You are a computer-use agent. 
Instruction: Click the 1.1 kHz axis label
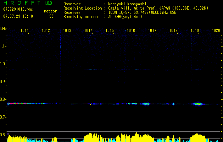point(2,46)
